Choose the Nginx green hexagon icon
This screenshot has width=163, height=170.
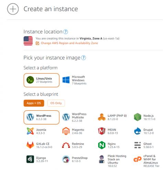(x=102, y=145)
